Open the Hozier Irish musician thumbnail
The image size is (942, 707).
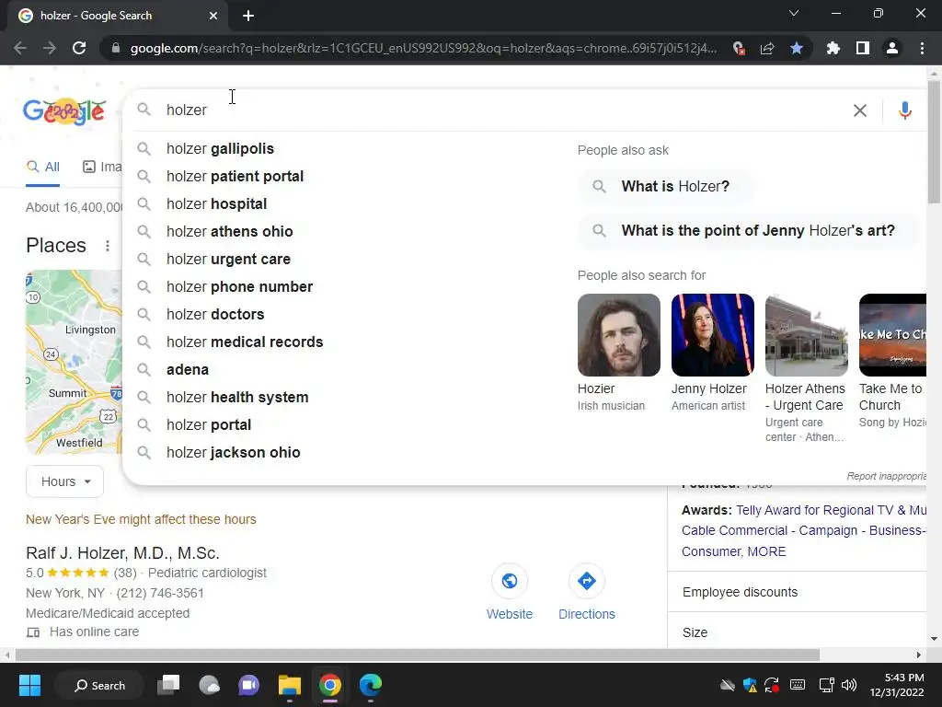619,335
